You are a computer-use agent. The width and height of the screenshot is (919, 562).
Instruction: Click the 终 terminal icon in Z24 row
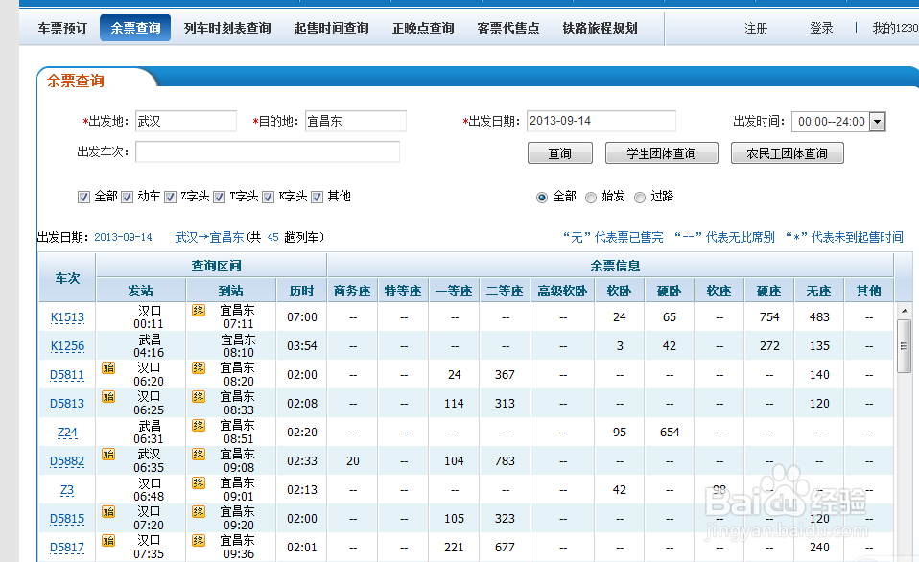tap(199, 426)
